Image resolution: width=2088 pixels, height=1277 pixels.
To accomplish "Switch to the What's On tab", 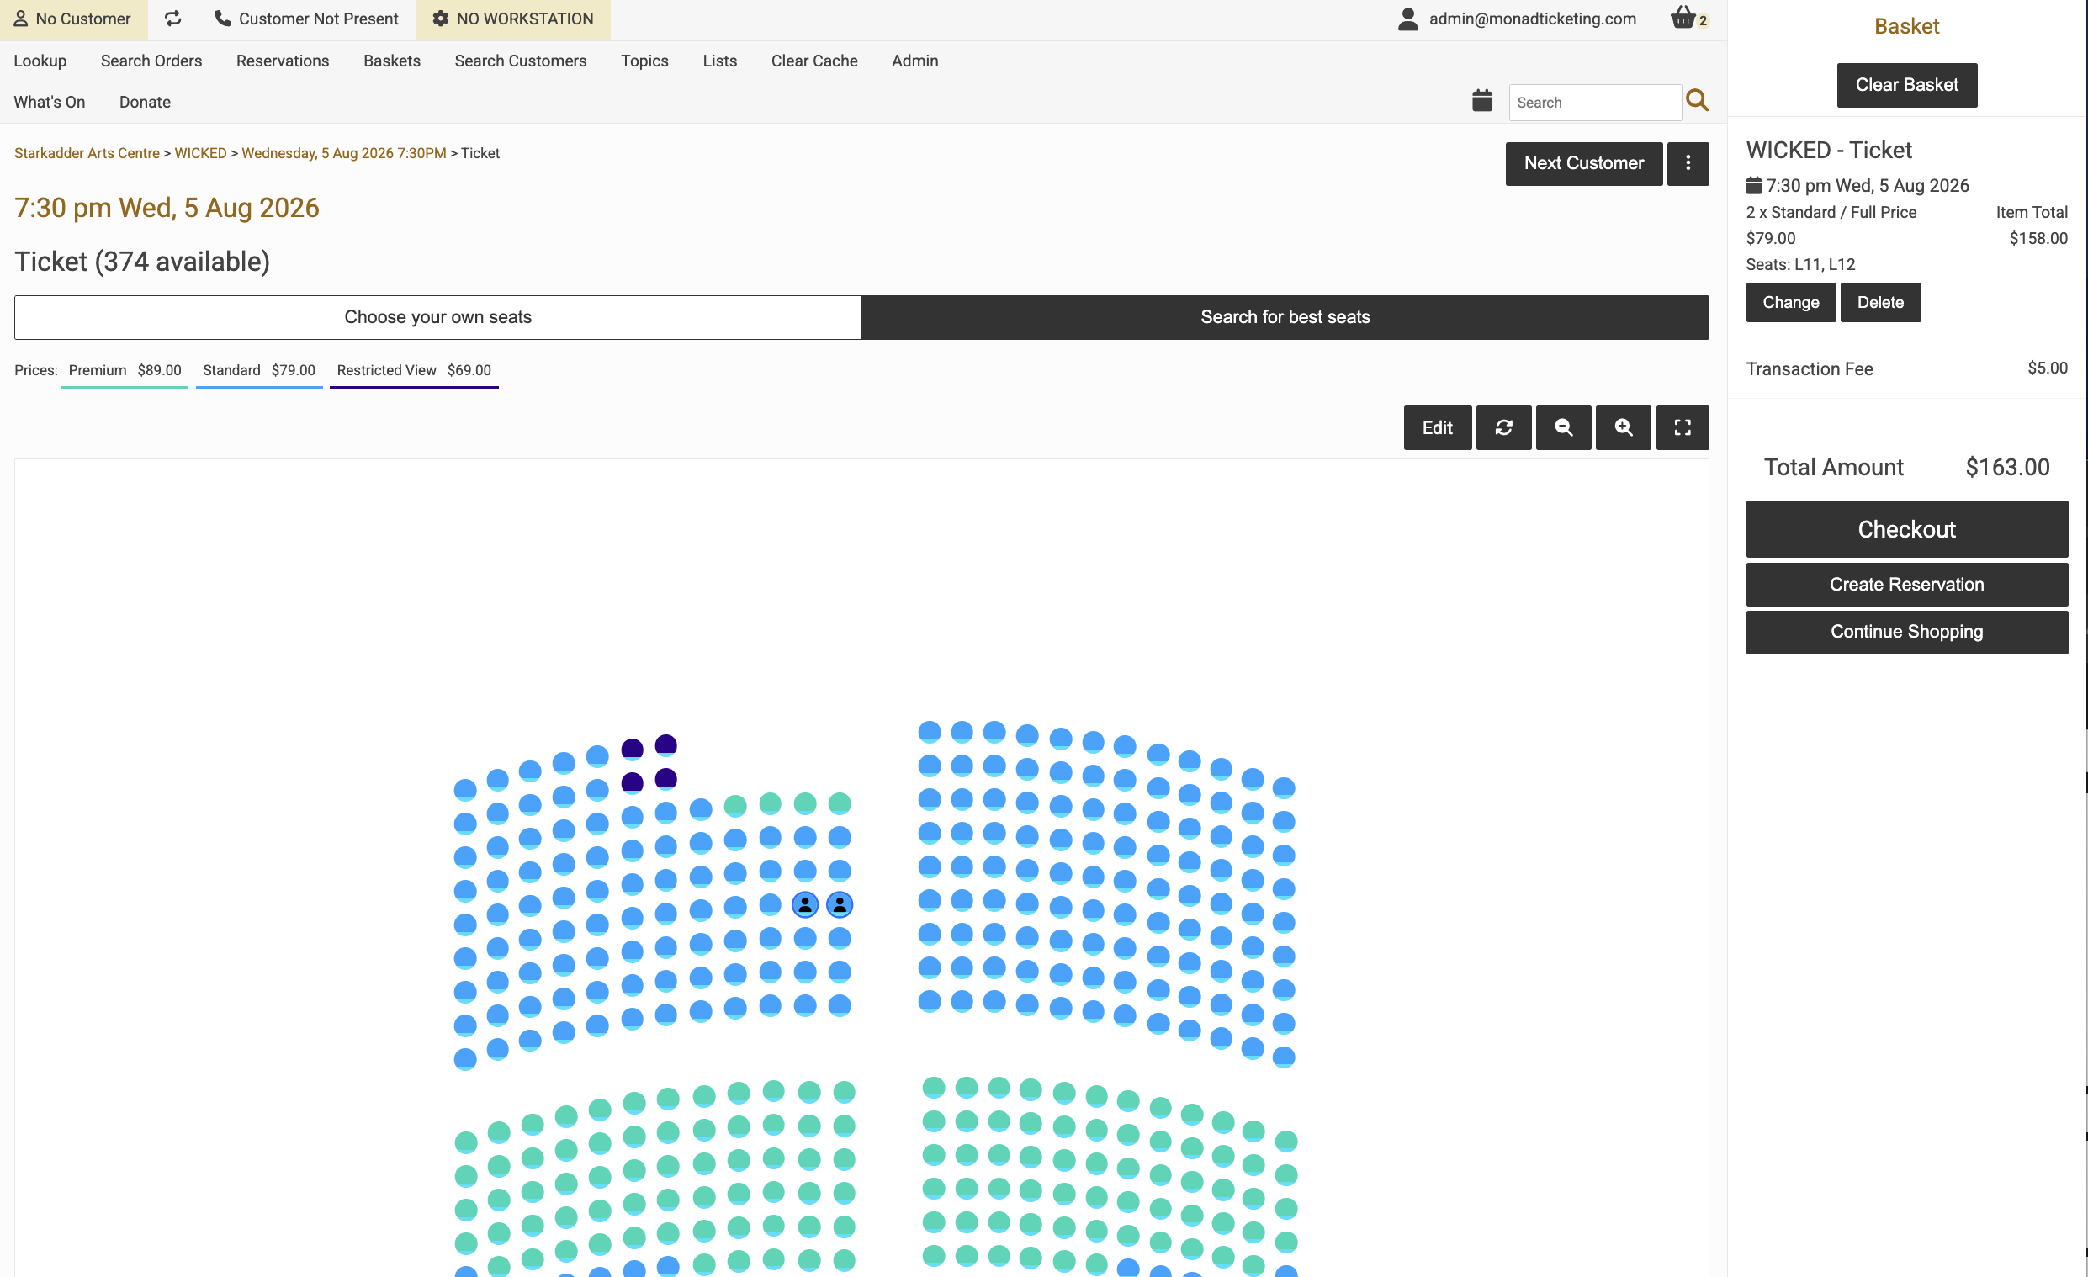I will click(49, 101).
